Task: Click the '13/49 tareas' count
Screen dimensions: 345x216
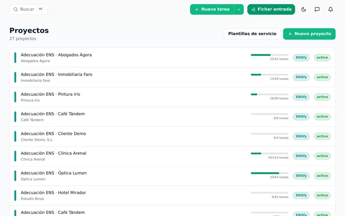Action: [x=279, y=79]
